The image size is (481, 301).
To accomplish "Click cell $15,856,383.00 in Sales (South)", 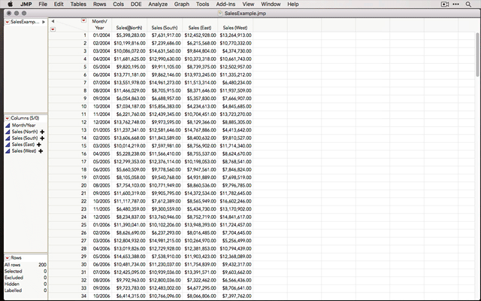I will click(x=165, y=107).
